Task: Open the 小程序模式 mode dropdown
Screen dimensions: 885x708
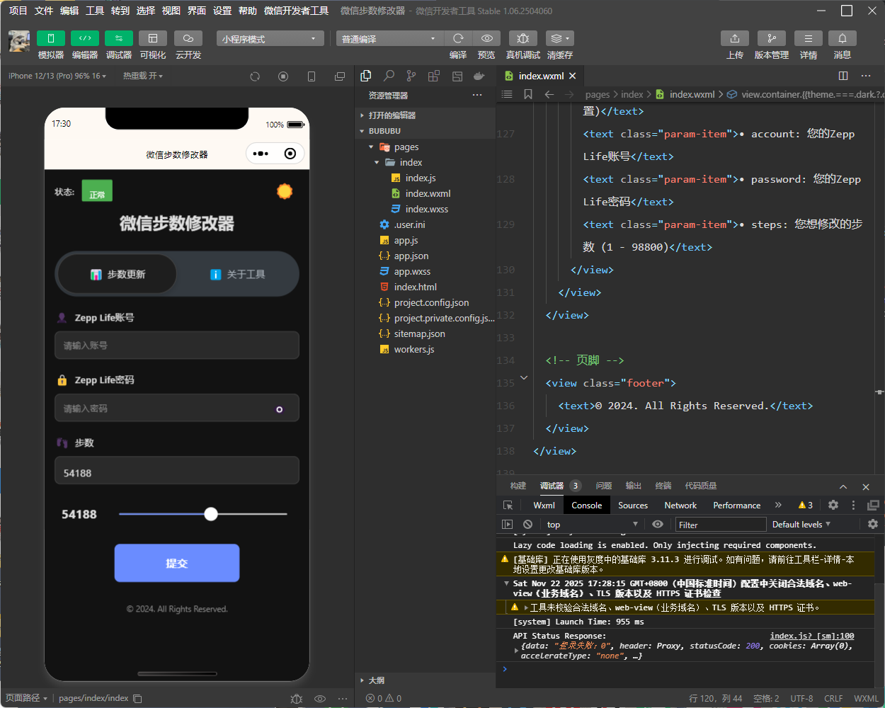Action: pyautogui.click(x=270, y=39)
